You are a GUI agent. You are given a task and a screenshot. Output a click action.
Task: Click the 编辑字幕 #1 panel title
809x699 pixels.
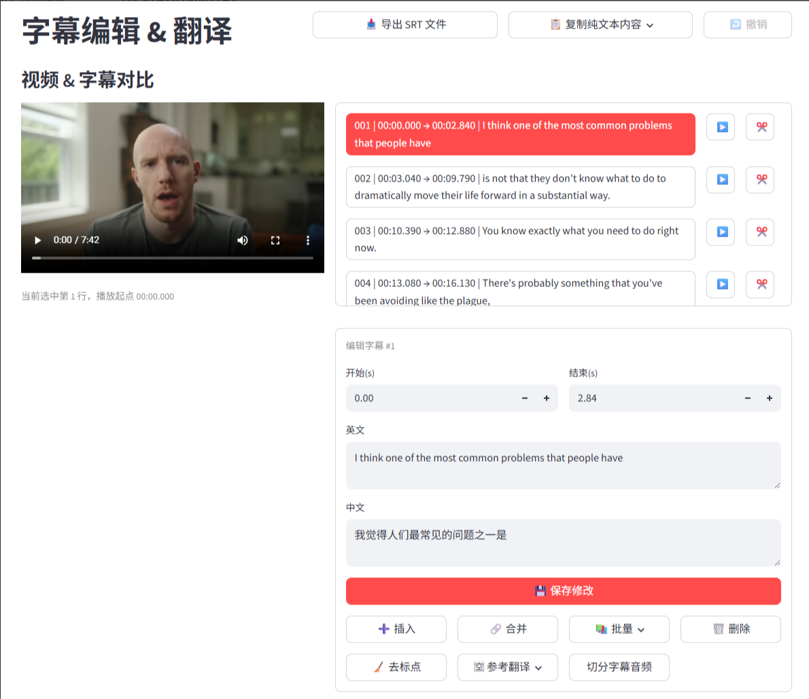coord(371,346)
